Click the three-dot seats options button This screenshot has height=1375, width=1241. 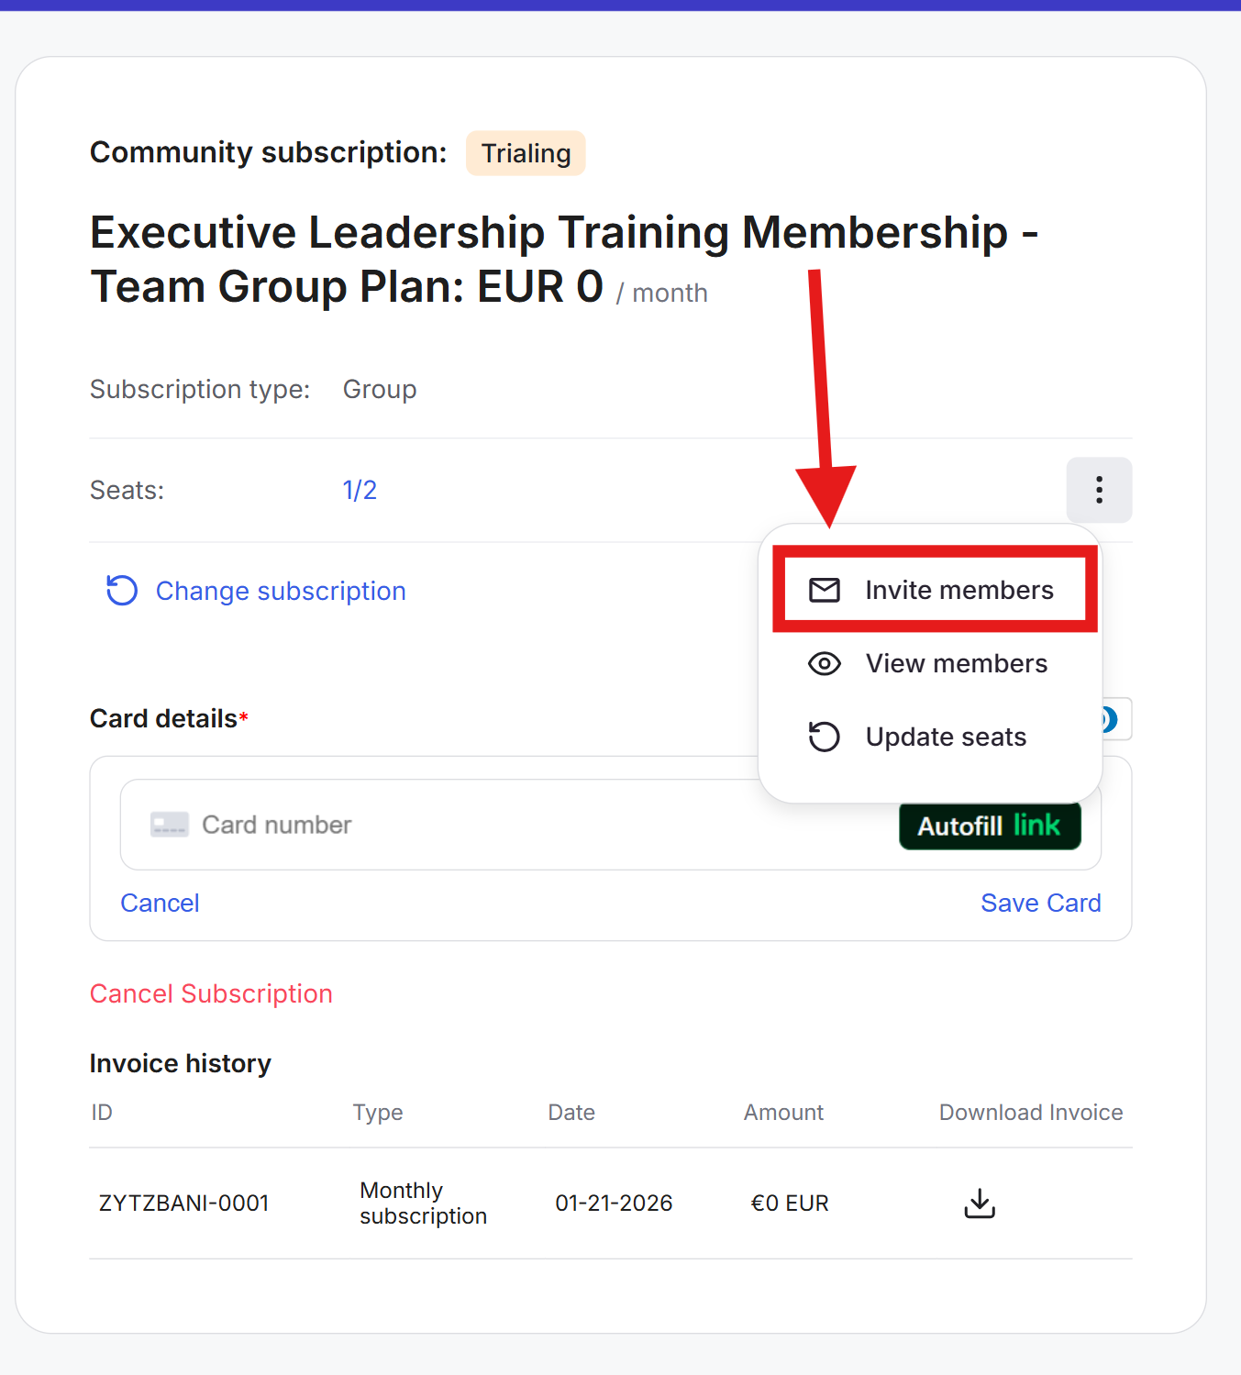[1098, 490]
